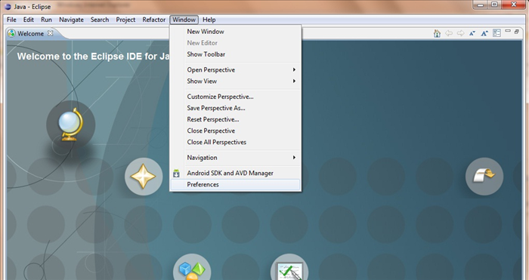The width and height of the screenshot is (529, 280).
Task: Open the Overview globe icon
Action: coord(71,125)
